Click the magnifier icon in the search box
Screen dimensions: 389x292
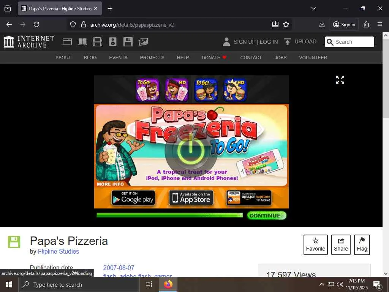pyautogui.click(x=330, y=42)
